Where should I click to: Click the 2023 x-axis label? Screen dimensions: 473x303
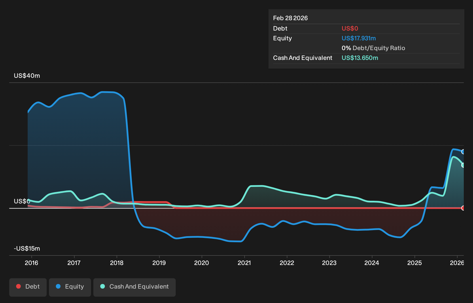click(x=329, y=263)
